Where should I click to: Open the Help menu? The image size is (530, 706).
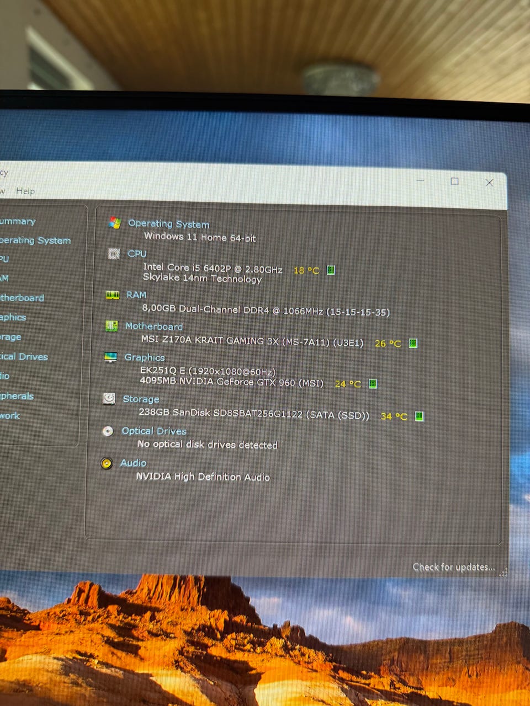click(25, 191)
